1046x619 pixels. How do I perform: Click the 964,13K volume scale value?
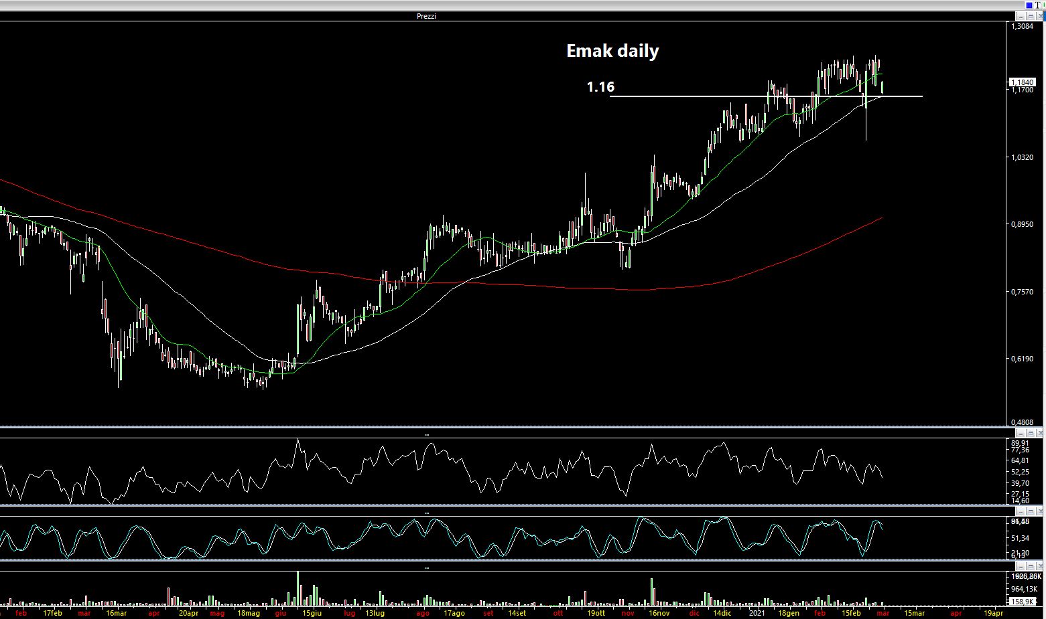pos(1024,589)
